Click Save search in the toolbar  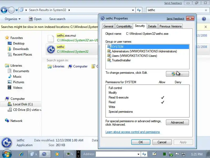pyautogui.click(x=57, y=19)
